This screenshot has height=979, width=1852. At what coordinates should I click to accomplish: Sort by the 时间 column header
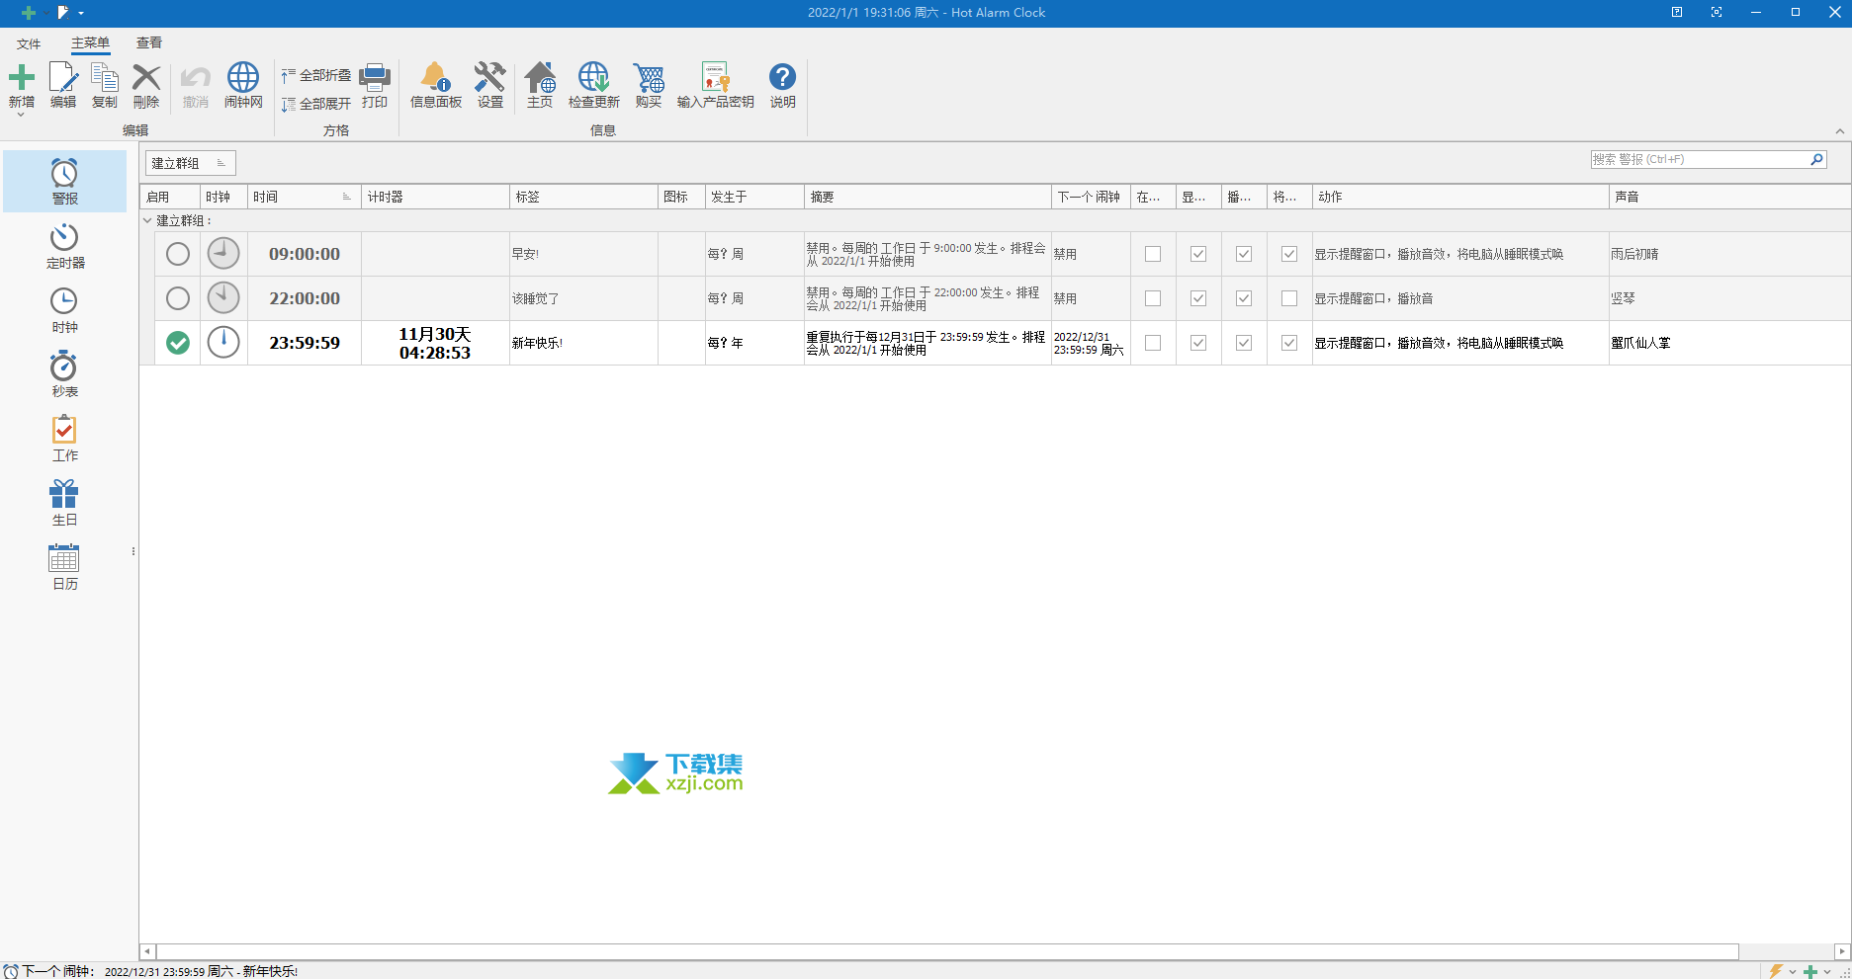pyautogui.click(x=305, y=197)
